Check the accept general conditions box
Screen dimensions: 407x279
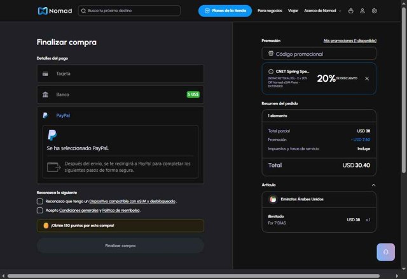click(x=40, y=210)
